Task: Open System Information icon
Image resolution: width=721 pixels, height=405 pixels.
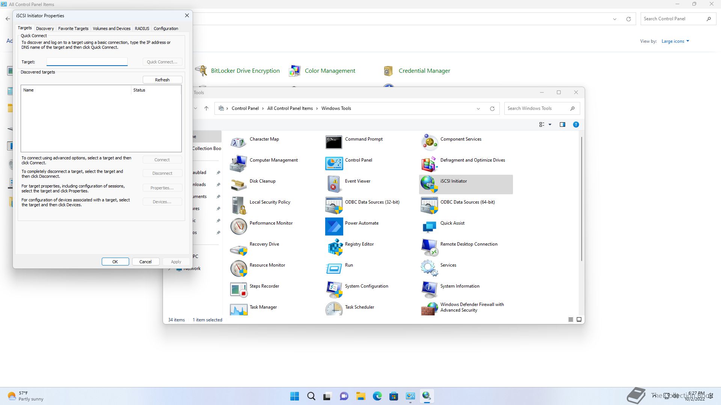Action: pos(429,289)
